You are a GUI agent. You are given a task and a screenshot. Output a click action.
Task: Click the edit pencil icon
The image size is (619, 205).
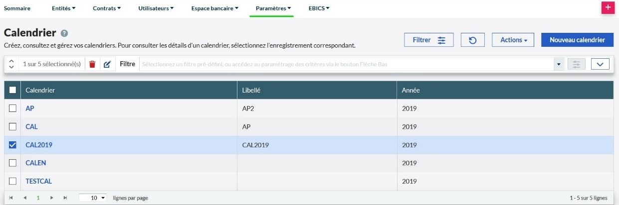point(107,64)
